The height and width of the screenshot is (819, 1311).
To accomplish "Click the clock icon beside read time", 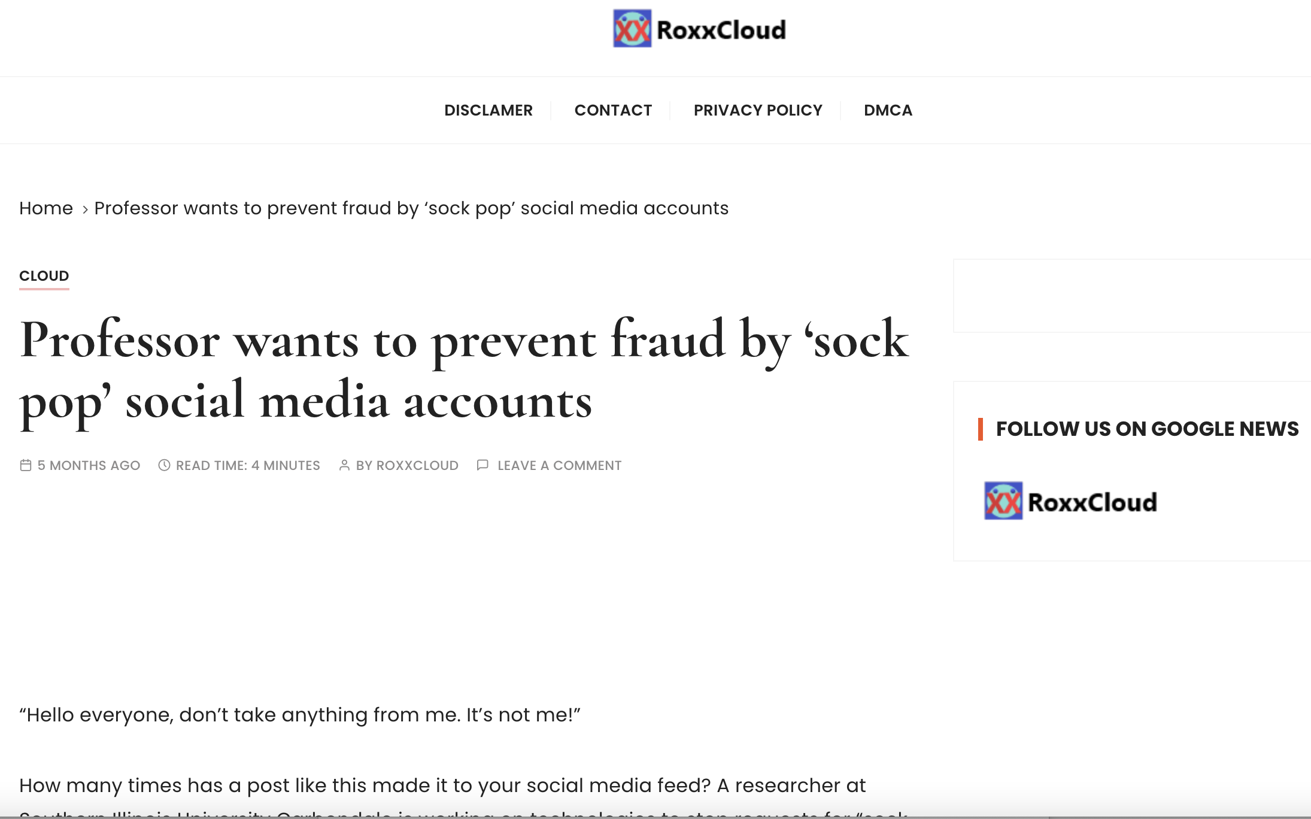I will (x=164, y=465).
